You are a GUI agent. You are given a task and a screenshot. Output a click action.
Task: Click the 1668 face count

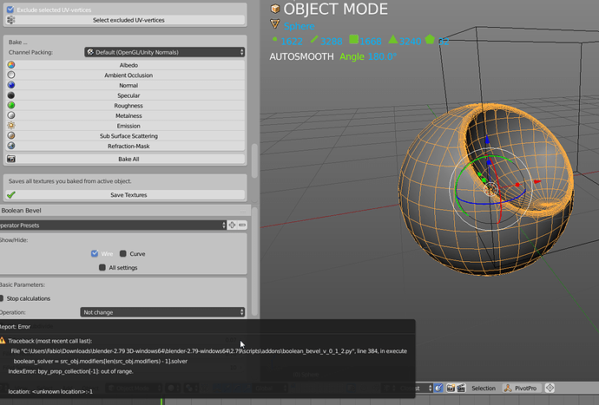coord(371,42)
